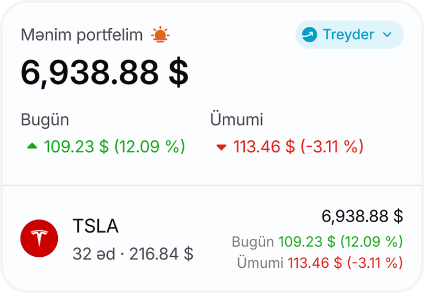This screenshot has width=424, height=293.
Task: Click the Treyder trend arrow icon
Action: pyautogui.click(x=309, y=35)
